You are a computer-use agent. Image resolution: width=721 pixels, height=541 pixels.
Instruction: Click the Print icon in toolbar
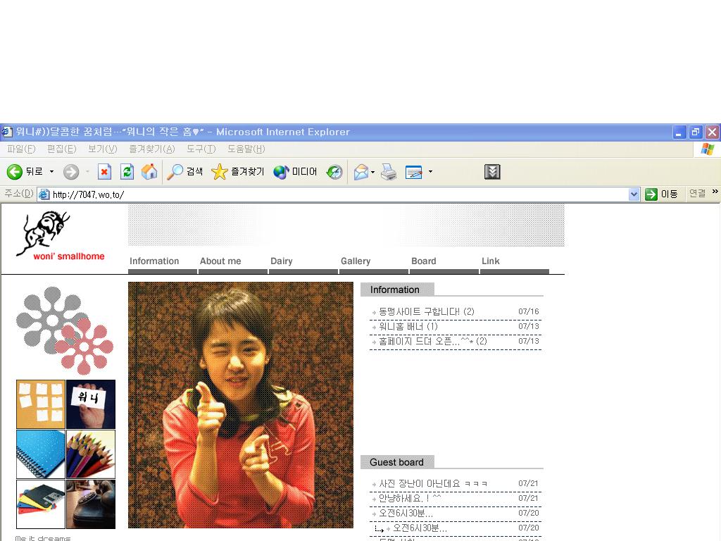click(389, 172)
